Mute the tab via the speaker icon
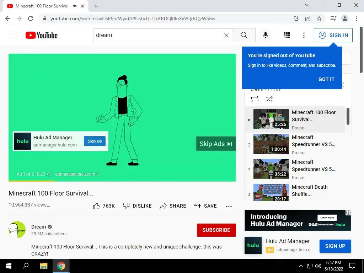This screenshot has height=273, width=364. click(x=75, y=6)
